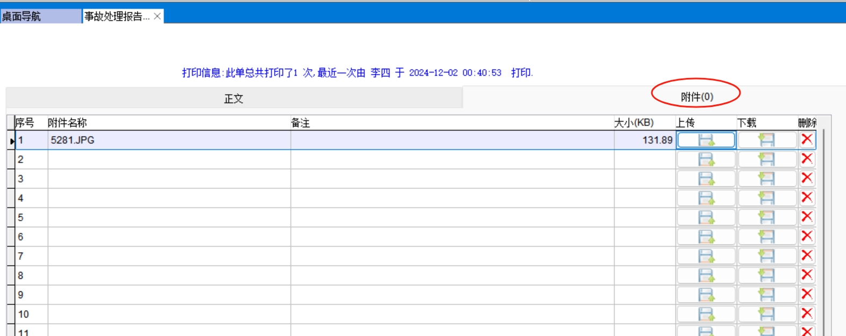Screen dimensions: 846x336
Task: Click upload icon in row 9
Action: [x=706, y=295]
